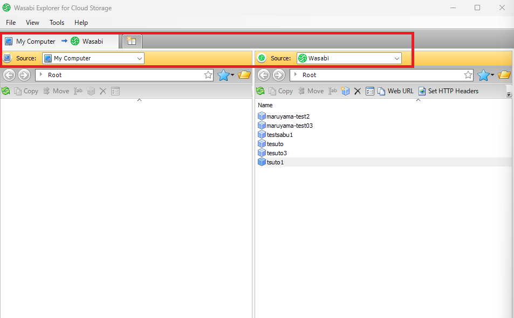The height and width of the screenshot is (318, 514).
Task: Click Set HTTP Headers button
Action: (448, 91)
